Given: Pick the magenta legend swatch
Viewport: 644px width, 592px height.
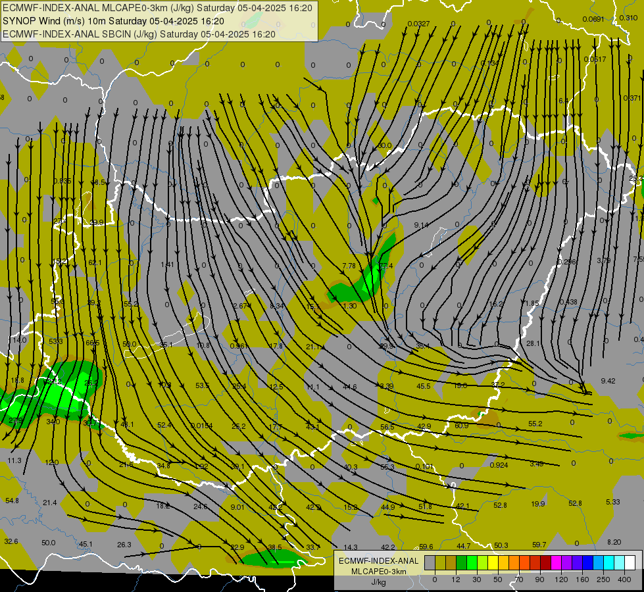Looking at the screenshot, I should click(557, 562).
